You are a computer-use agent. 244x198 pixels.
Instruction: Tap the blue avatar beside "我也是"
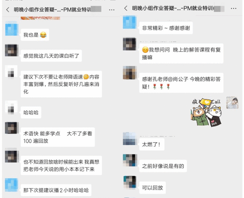click(x=12, y=30)
